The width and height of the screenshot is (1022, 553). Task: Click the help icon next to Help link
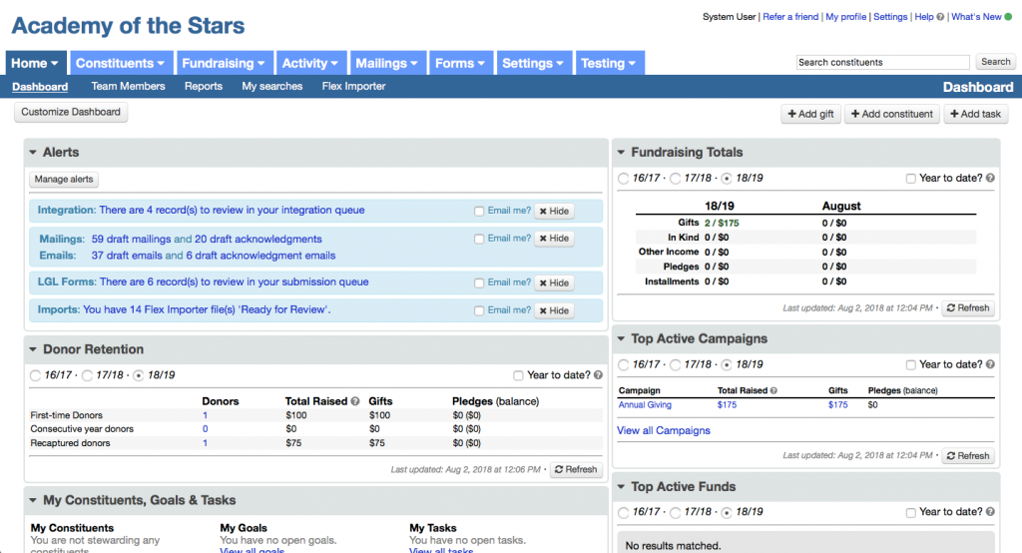[940, 17]
